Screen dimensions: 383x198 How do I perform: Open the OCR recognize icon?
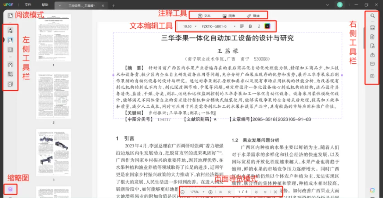373,28
